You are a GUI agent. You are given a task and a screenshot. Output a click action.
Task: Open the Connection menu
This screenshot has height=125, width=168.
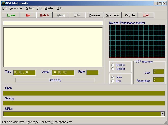(16, 8)
